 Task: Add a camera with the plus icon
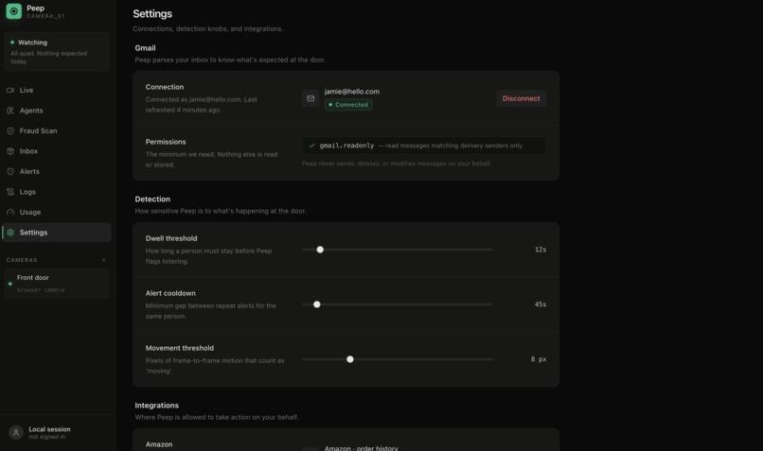click(x=103, y=260)
